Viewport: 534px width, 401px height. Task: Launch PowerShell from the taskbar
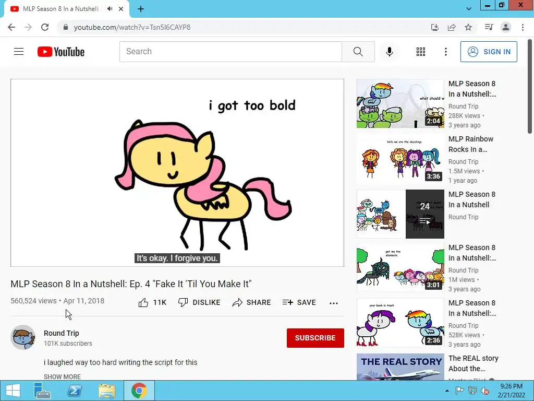click(75, 391)
